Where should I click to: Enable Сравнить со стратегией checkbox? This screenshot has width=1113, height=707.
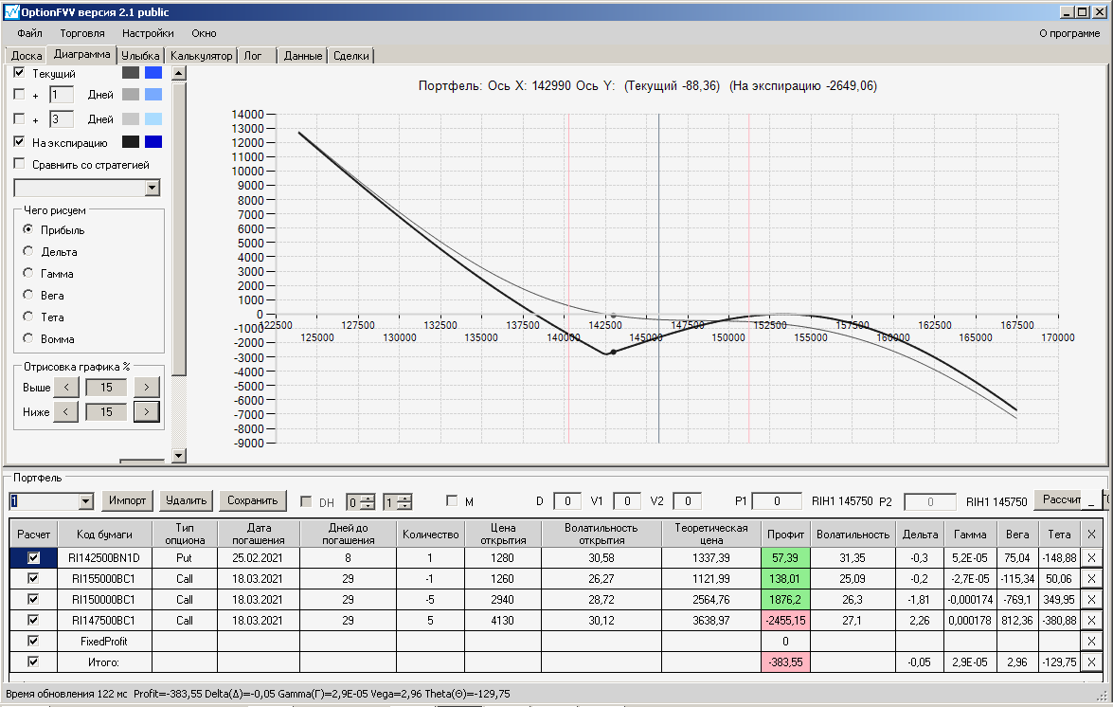pos(19,164)
